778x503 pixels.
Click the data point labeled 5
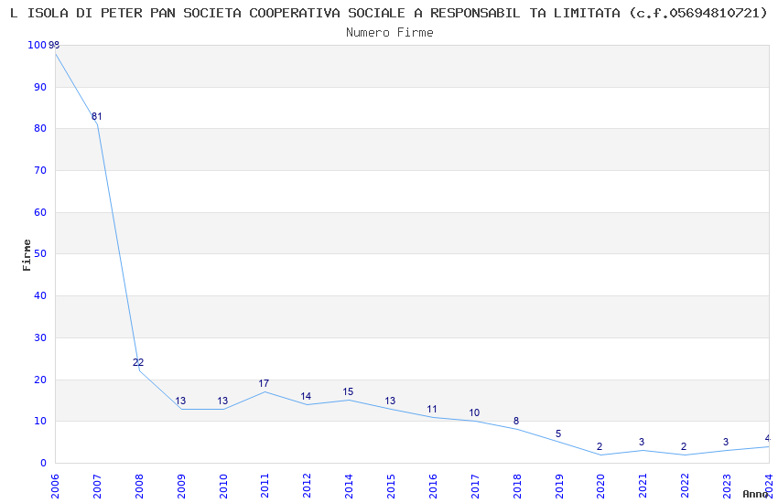(x=558, y=434)
